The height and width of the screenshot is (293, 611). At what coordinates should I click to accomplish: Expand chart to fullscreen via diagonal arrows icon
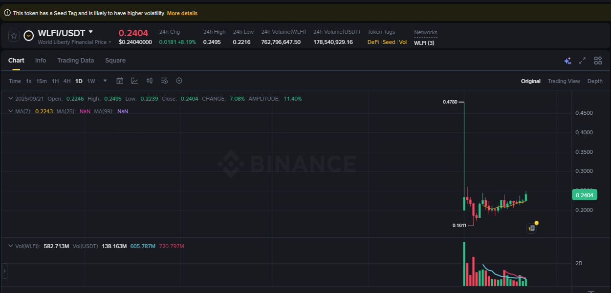pos(582,61)
